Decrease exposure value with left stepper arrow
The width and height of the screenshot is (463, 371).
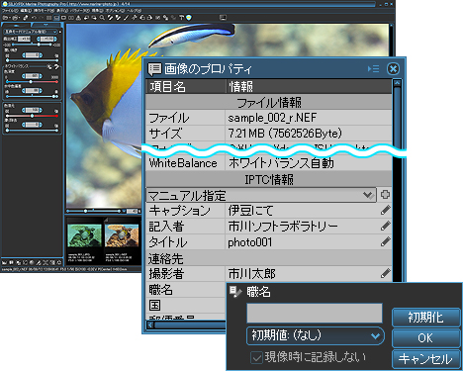coord(39,39)
